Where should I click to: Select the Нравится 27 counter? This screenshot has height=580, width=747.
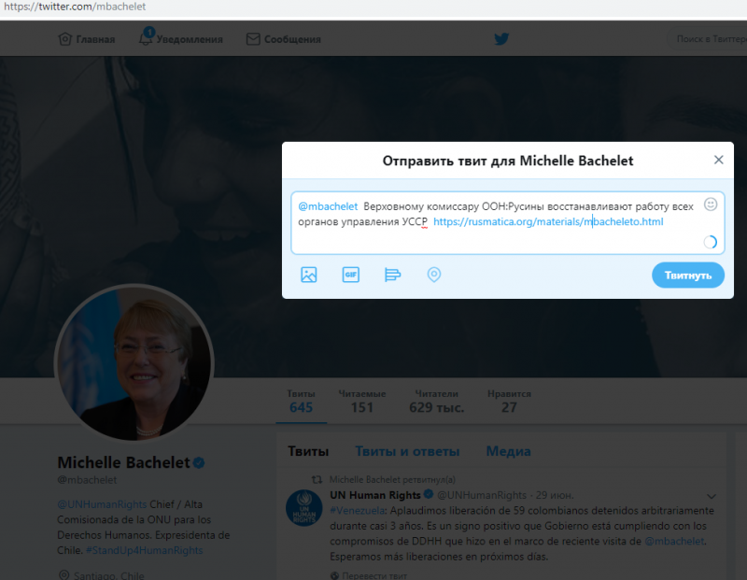tap(509, 401)
